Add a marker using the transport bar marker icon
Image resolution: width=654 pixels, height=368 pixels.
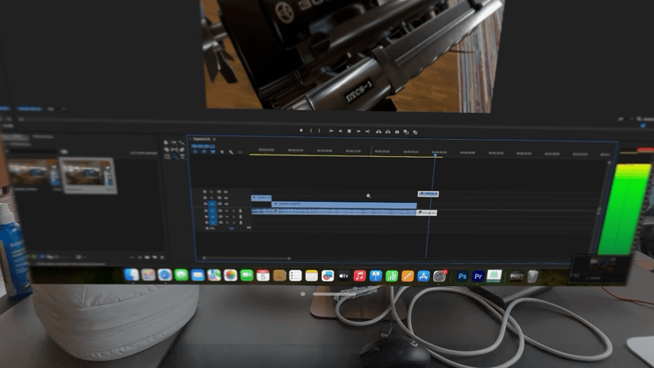click(301, 131)
